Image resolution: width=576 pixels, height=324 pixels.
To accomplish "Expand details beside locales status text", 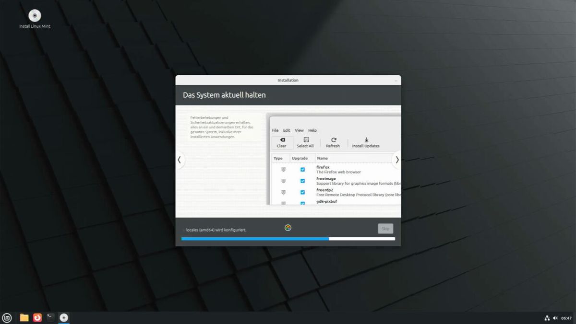I will click(x=183, y=230).
